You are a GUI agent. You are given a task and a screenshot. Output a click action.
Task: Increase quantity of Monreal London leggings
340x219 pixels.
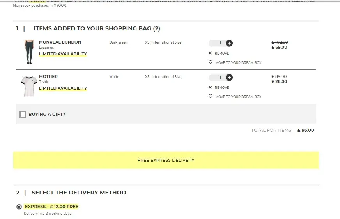tap(229, 43)
